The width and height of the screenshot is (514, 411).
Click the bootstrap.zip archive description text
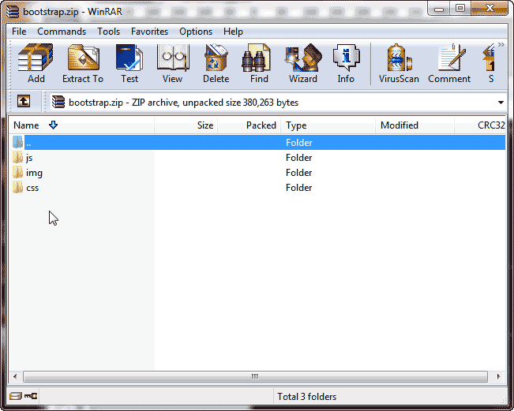pyautogui.click(x=183, y=103)
